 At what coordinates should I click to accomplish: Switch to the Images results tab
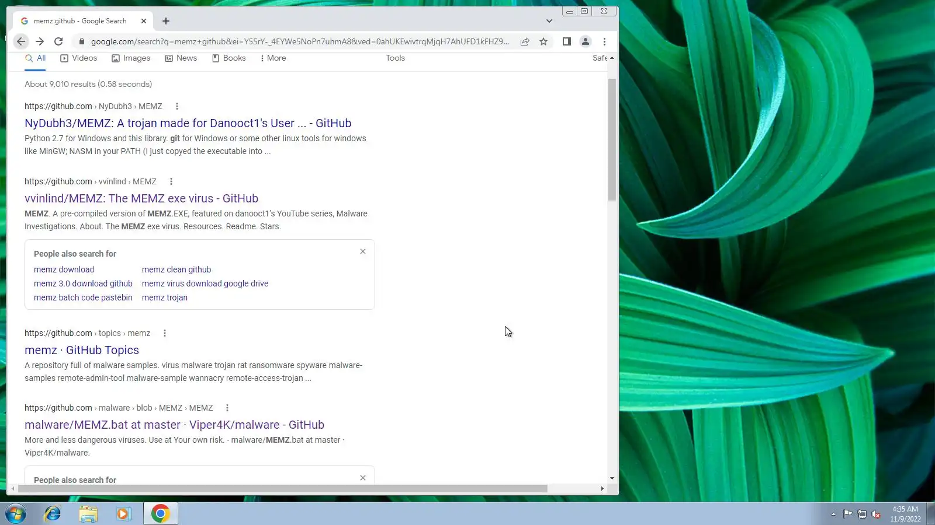tap(131, 58)
